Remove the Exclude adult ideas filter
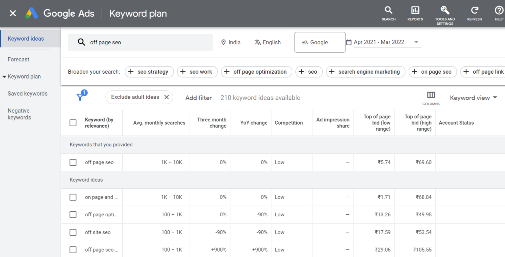505x257 pixels. point(167,97)
